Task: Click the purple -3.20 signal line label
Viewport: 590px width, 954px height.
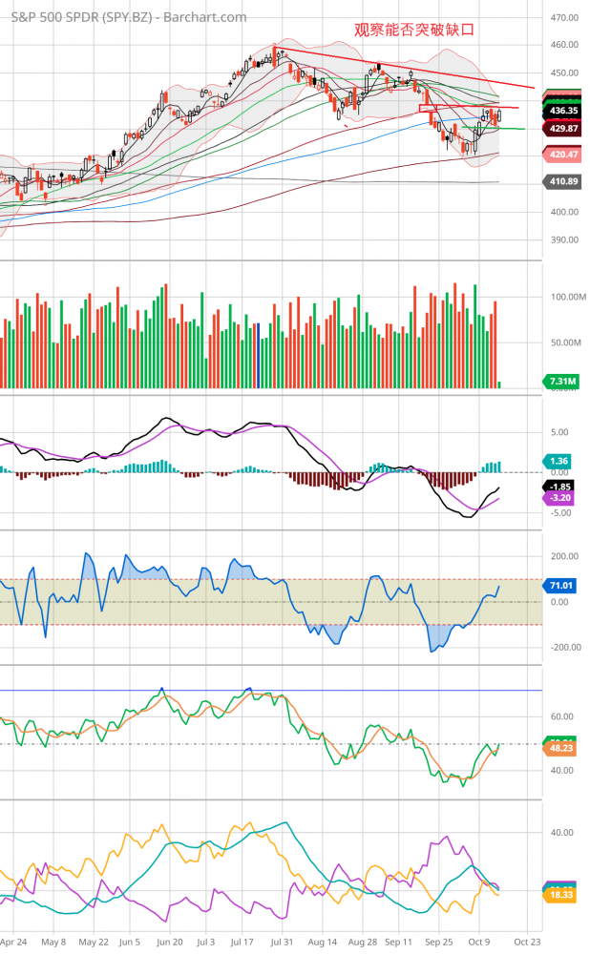Action: pos(559,498)
